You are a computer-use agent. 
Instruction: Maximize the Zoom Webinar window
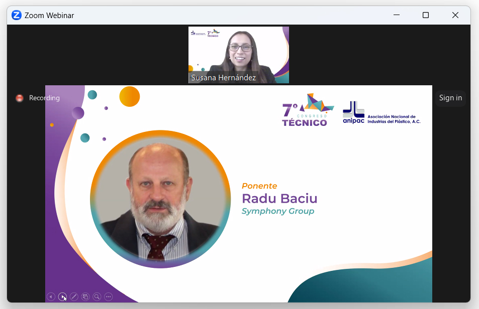click(426, 15)
